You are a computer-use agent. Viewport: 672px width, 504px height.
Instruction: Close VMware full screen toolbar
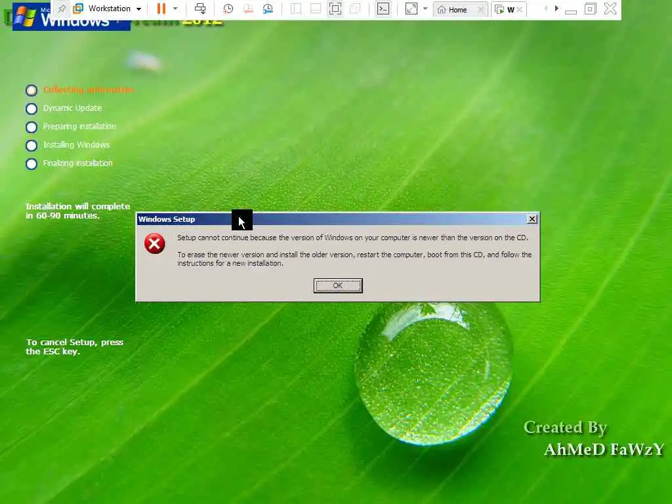click(x=610, y=9)
